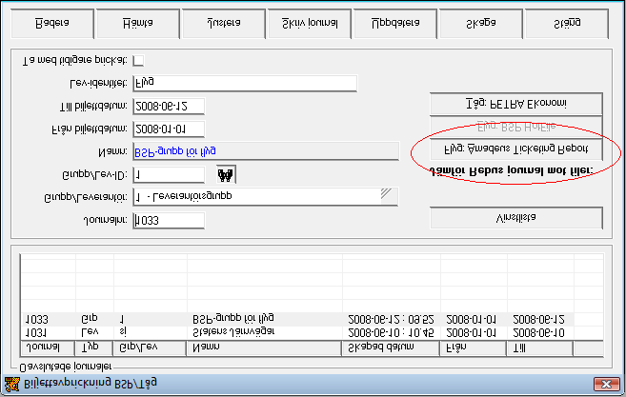Click the Radera button
Screen dimensions: 626x397
[x=52, y=24]
